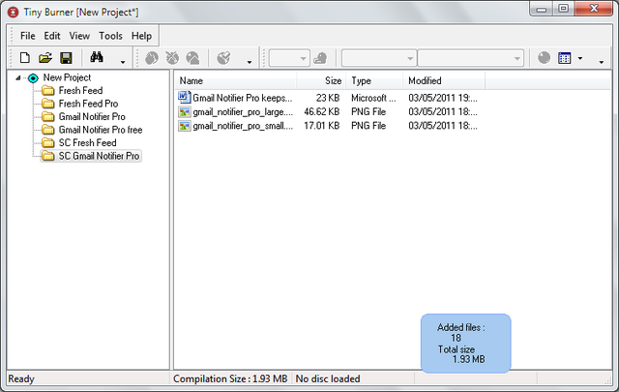Viewport: 619px width, 392px height.
Task: Click the gray disc info icon near the view button
Action: 544,58
